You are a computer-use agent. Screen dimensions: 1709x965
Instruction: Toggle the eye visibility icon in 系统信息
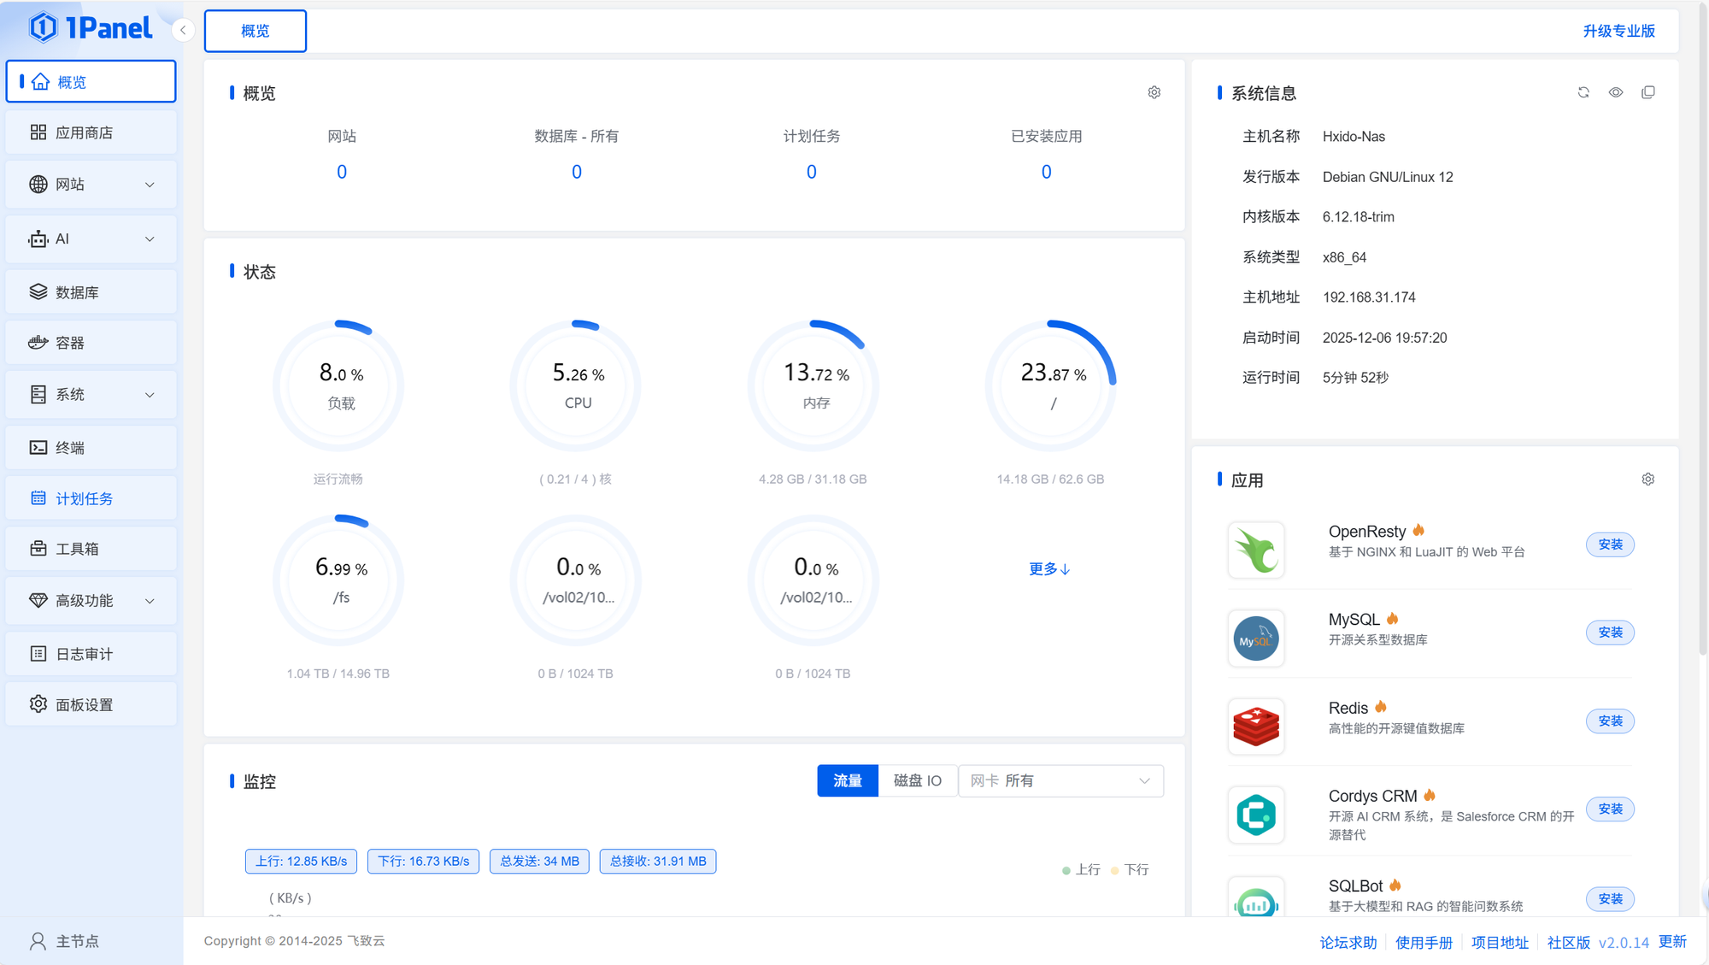[x=1616, y=92]
